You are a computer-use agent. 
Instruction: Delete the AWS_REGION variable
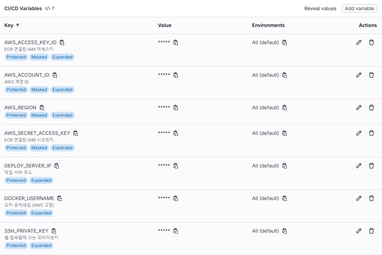coord(371,108)
